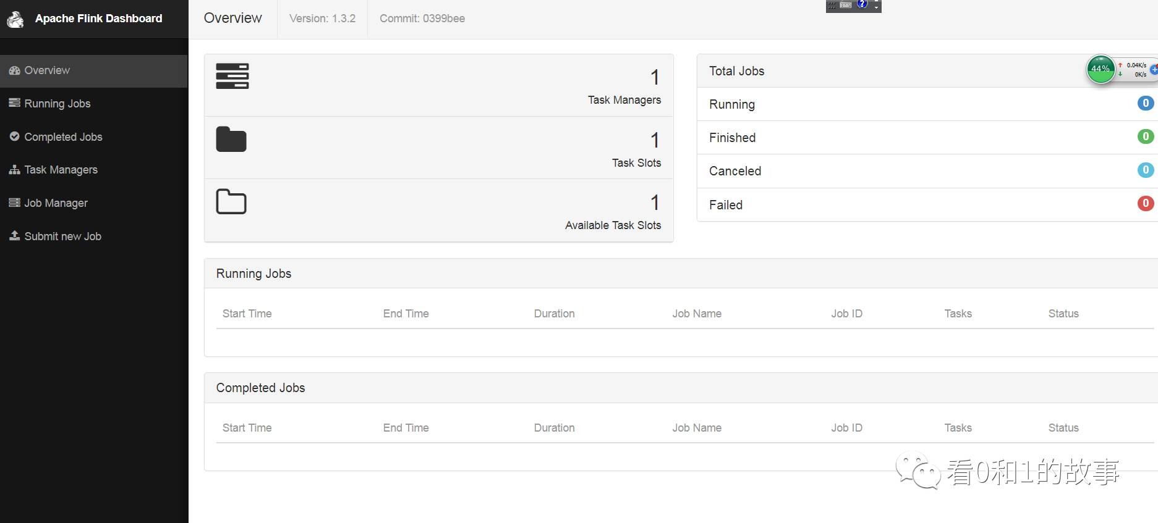Click the blue help question-mark icon
The image size is (1158, 523).
pyautogui.click(x=862, y=4)
